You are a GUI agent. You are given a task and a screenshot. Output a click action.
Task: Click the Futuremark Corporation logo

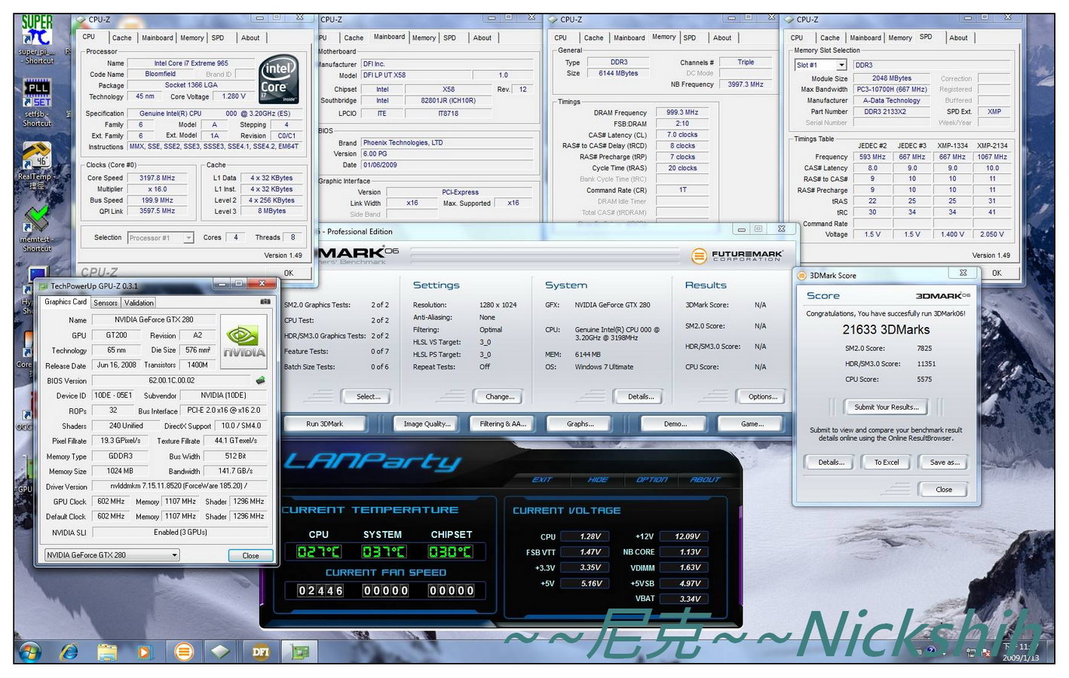tap(737, 256)
